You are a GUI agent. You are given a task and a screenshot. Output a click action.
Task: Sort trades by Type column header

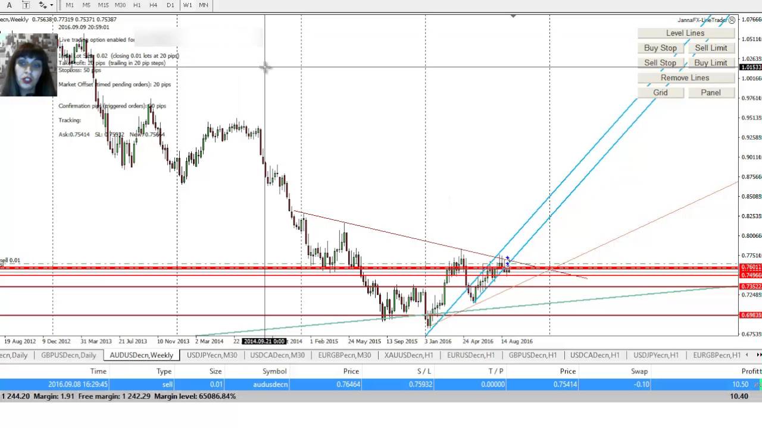coord(164,371)
